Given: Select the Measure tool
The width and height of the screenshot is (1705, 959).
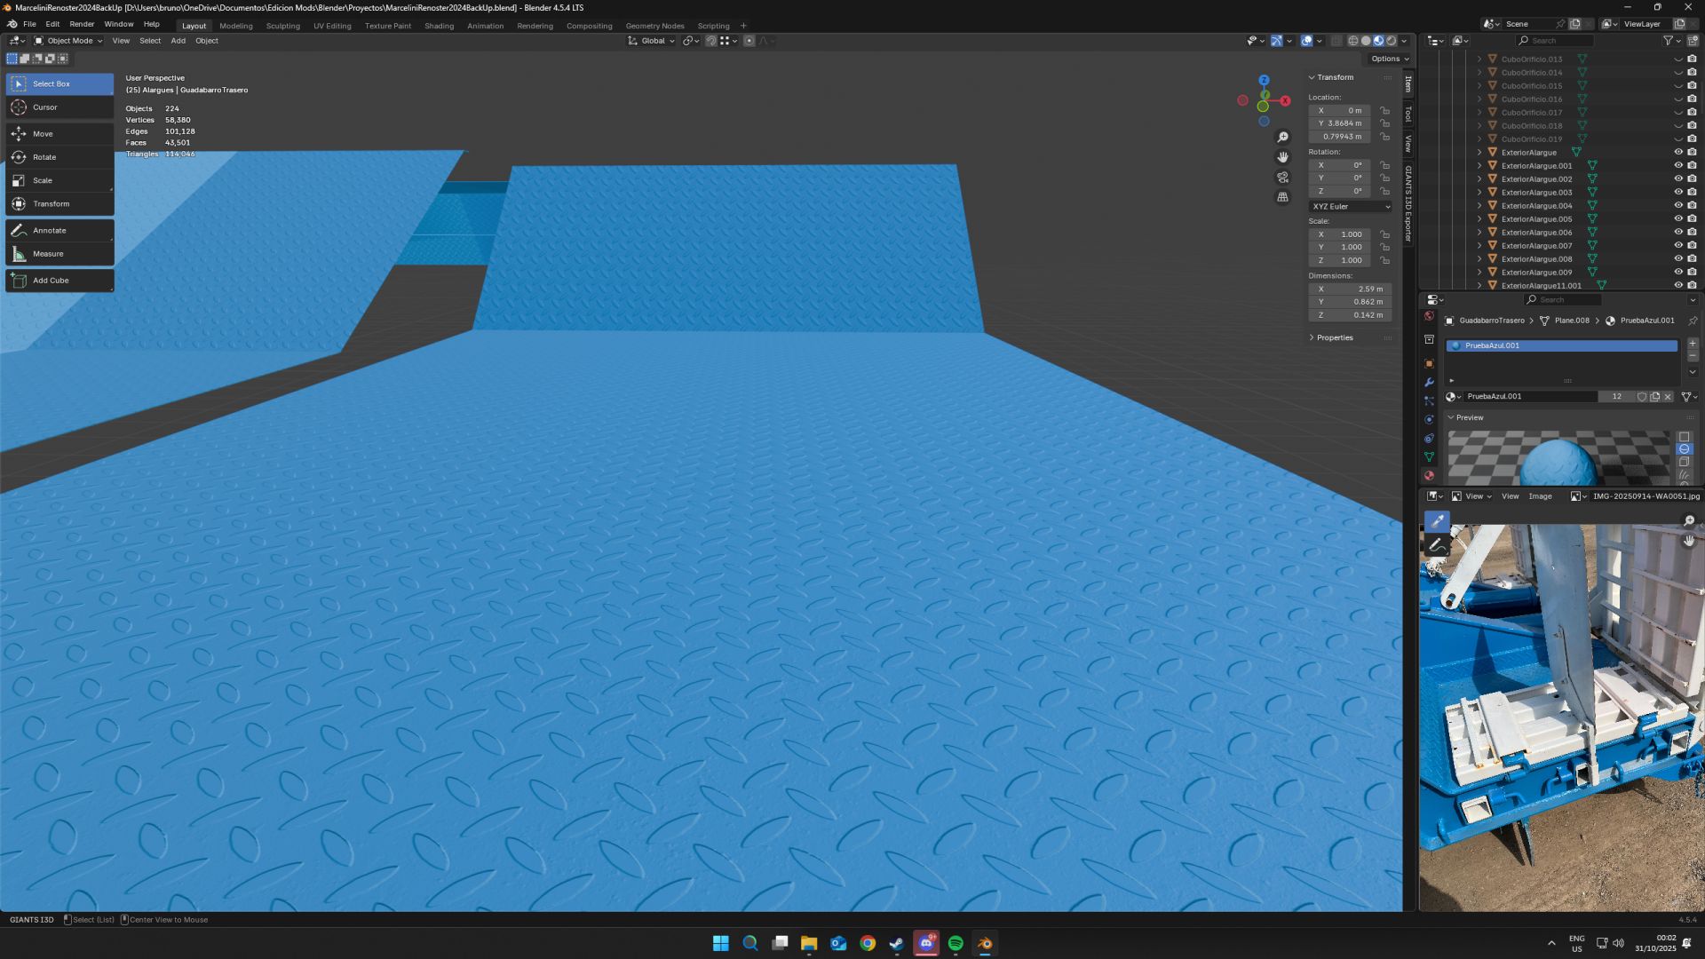Looking at the screenshot, I should pos(48,254).
